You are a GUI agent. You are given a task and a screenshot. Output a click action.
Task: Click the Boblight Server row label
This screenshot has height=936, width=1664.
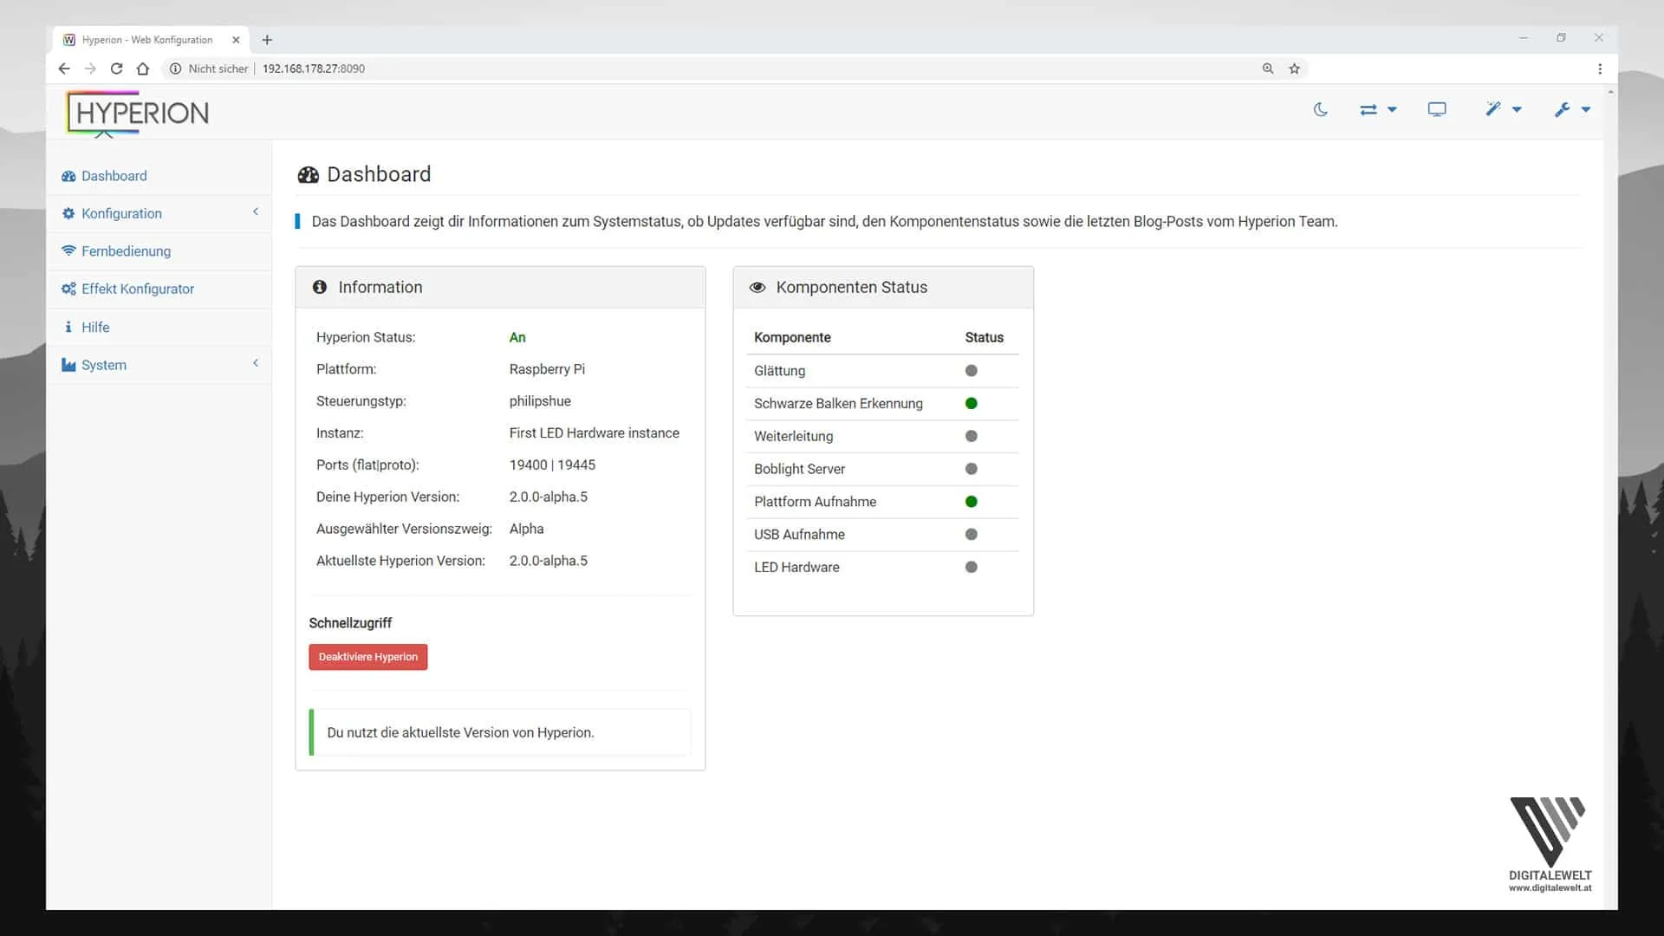point(799,469)
